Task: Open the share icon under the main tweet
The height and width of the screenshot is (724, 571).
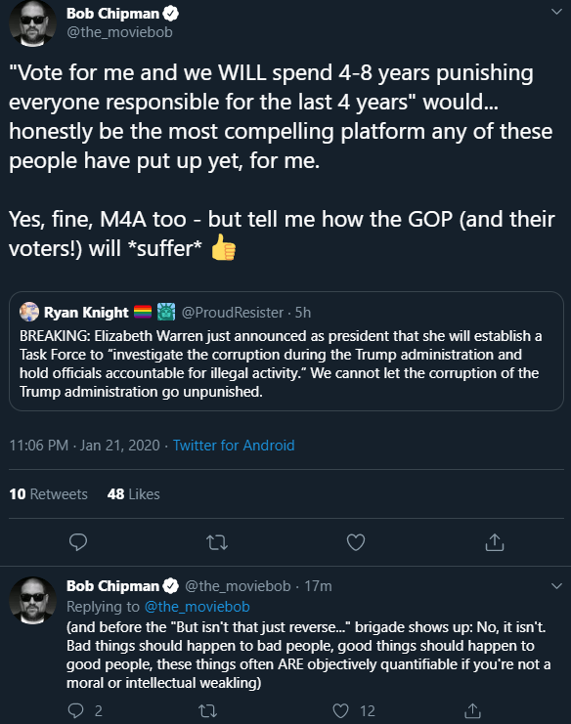Action: click(x=495, y=542)
